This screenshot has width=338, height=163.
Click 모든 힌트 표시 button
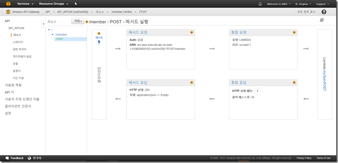[306, 12]
